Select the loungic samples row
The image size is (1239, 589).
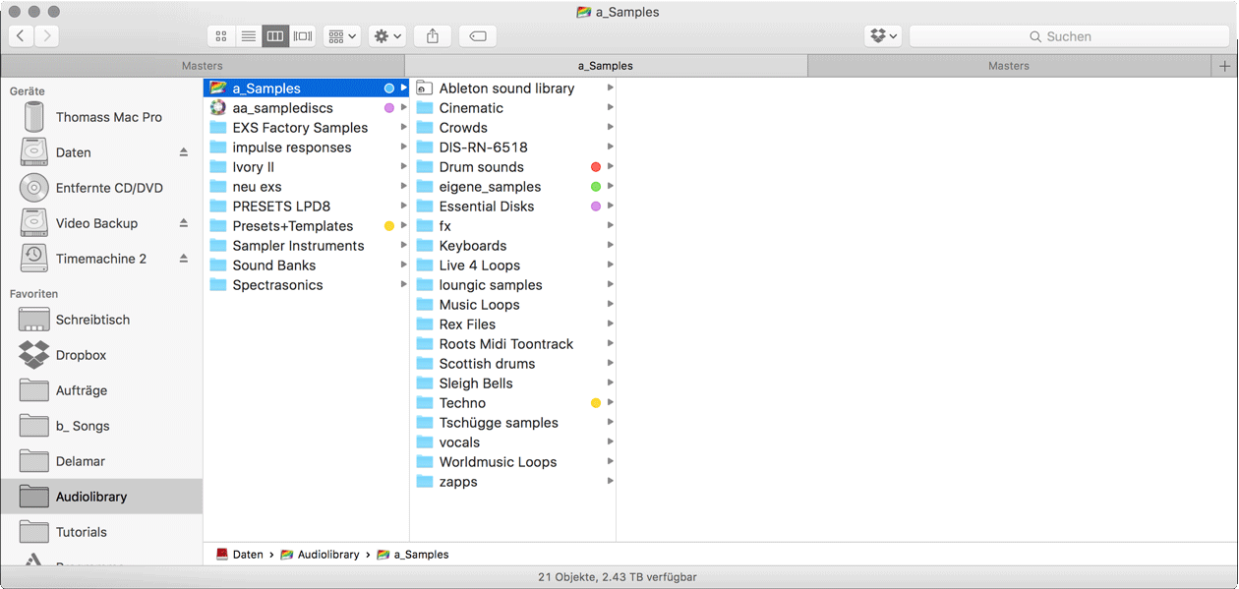tap(513, 285)
